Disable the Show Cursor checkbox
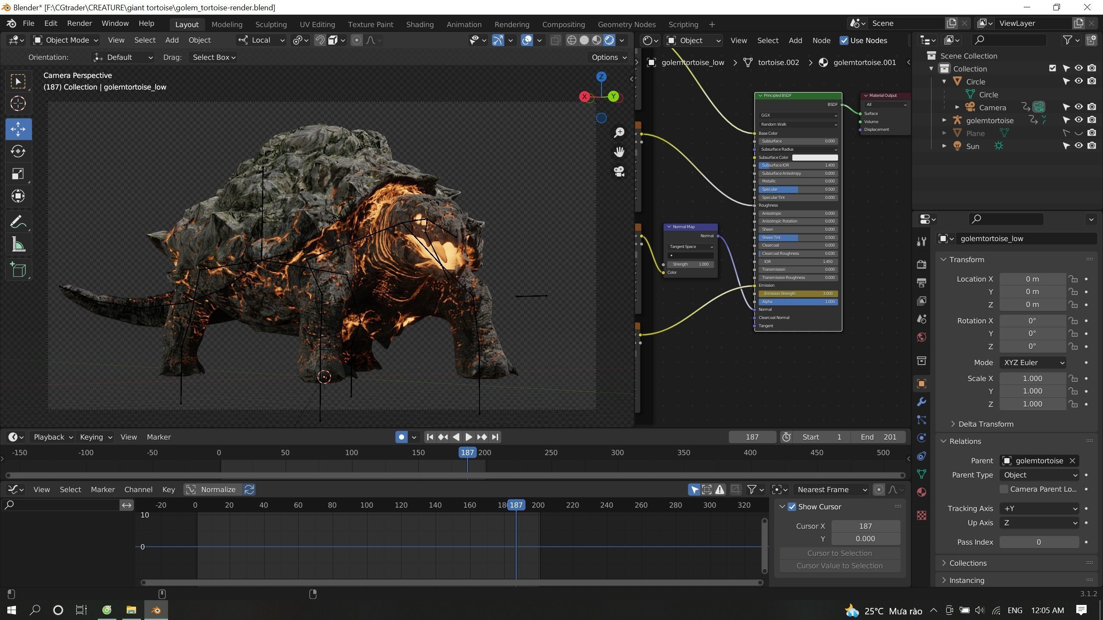 pos(792,507)
